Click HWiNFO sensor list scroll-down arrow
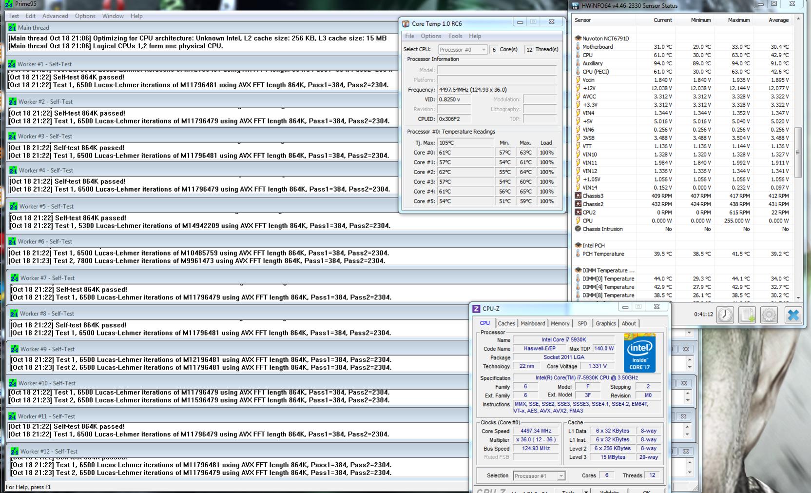The image size is (811, 493). [x=798, y=297]
